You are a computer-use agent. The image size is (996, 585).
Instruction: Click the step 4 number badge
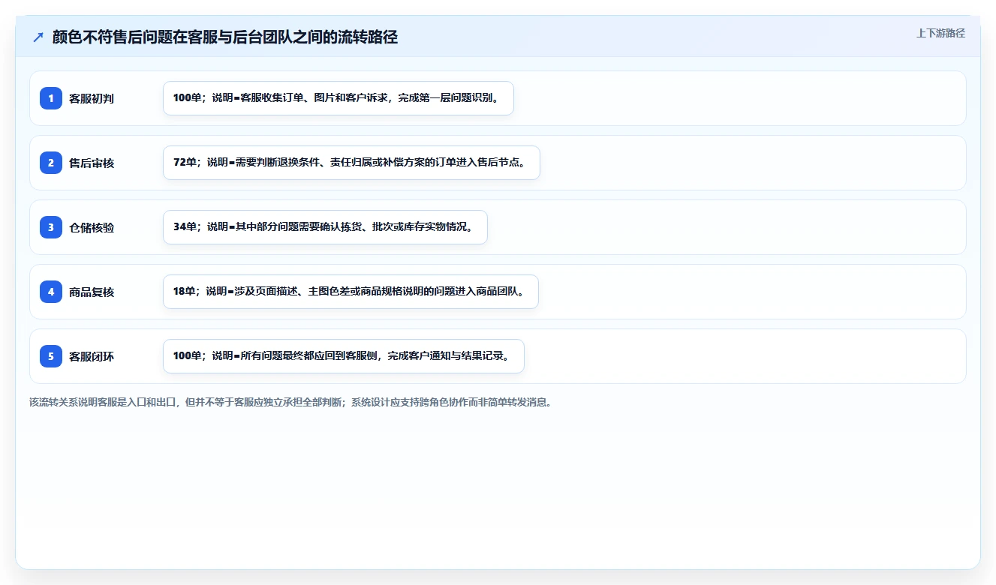[51, 292]
